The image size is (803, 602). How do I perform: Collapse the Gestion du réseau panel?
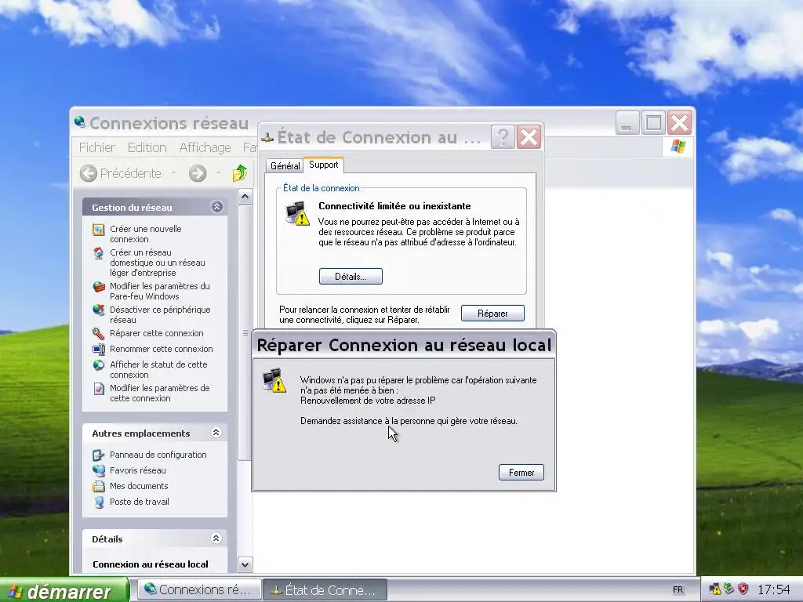[216, 206]
